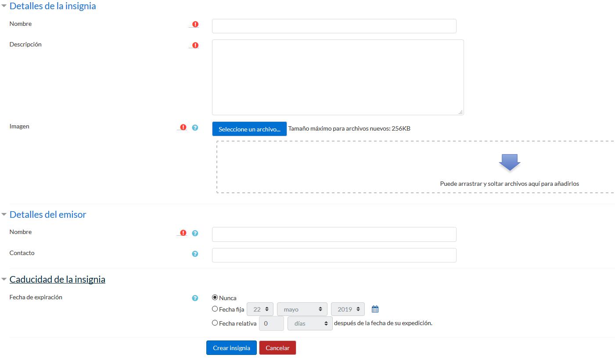Click the relative date number field
Viewport: 615px width, 358px height.
tap(271, 323)
